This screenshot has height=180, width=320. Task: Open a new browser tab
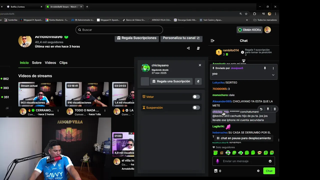(x=87, y=7)
